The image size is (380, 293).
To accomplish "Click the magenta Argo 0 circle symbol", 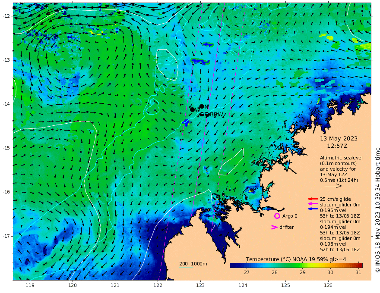I will coord(277,216).
